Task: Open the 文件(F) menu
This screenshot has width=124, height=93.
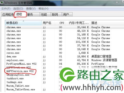Action: [x=6, y=9]
